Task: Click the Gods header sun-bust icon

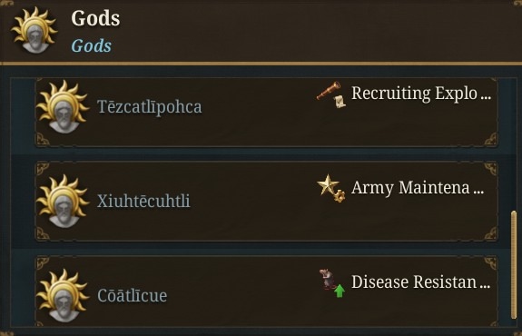Action: click(34, 30)
